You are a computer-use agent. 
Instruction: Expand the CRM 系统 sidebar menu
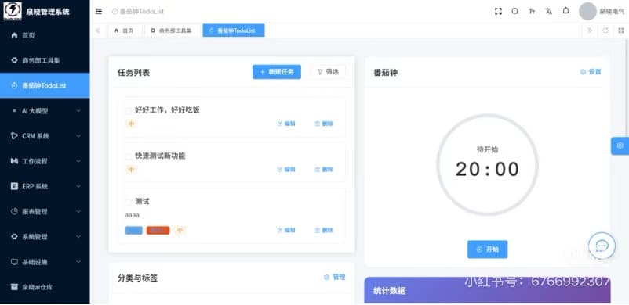(45, 136)
